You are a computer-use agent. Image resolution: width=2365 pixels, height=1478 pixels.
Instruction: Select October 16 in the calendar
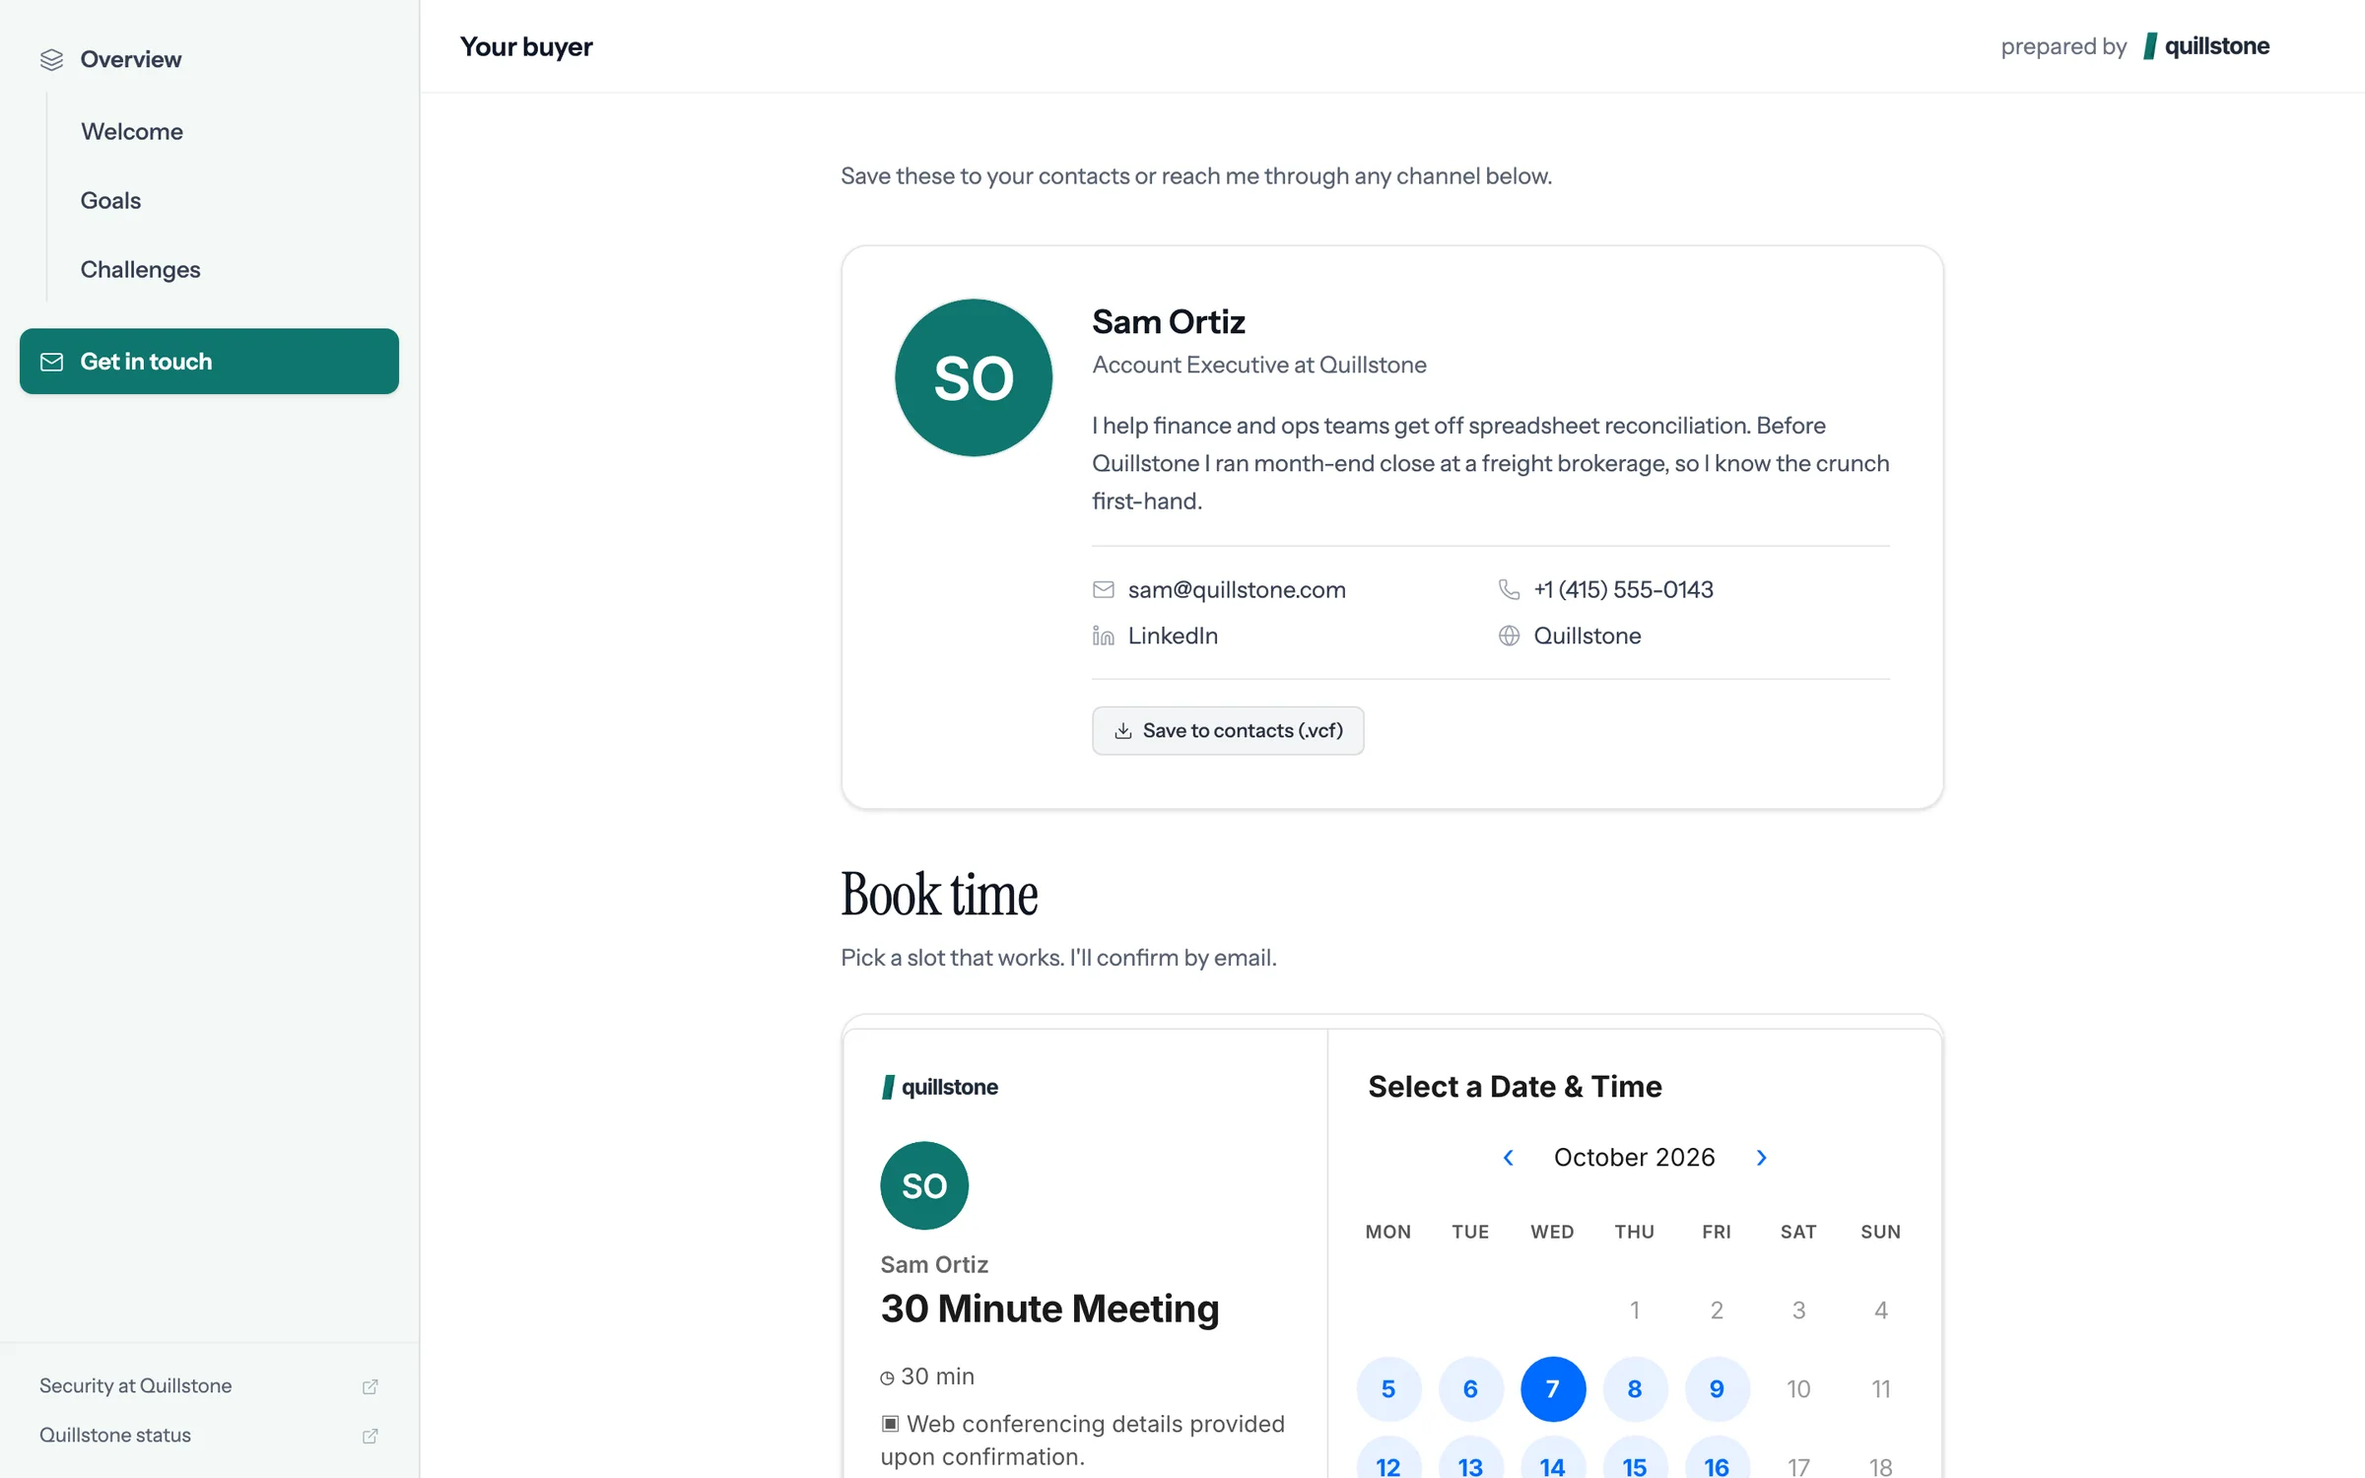[x=1717, y=1458]
